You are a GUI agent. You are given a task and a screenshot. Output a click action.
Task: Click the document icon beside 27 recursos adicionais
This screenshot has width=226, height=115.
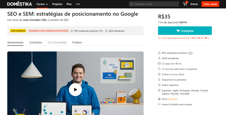159,69
